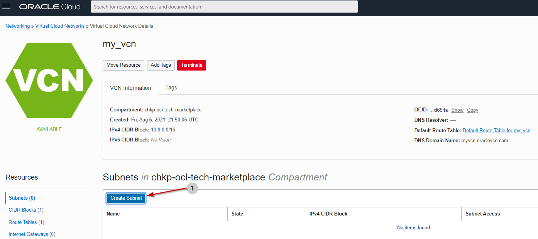Switch to the Tags tab
This screenshot has width=538, height=239.
[171, 88]
